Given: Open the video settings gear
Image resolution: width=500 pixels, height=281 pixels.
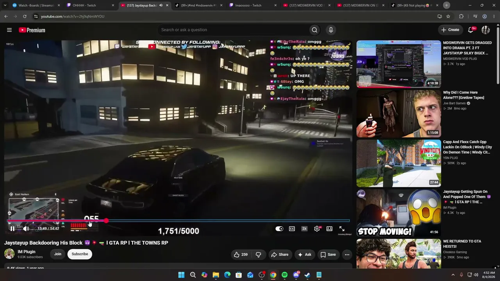Looking at the screenshot, I should click(x=317, y=229).
